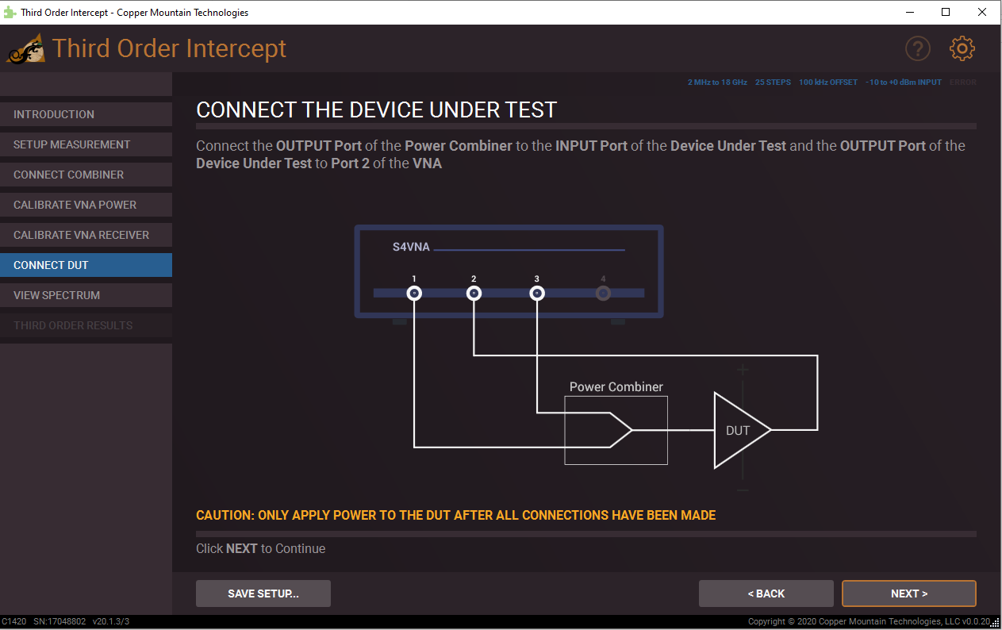Click the DUT amplifier symbol in the diagram
The width and height of the screenshot is (1002, 630).
point(739,430)
